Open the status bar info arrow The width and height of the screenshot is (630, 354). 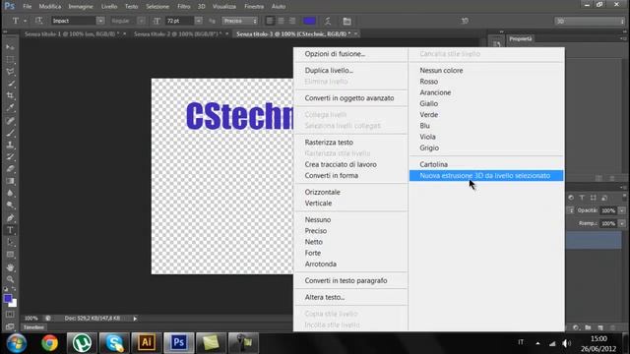(x=135, y=319)
